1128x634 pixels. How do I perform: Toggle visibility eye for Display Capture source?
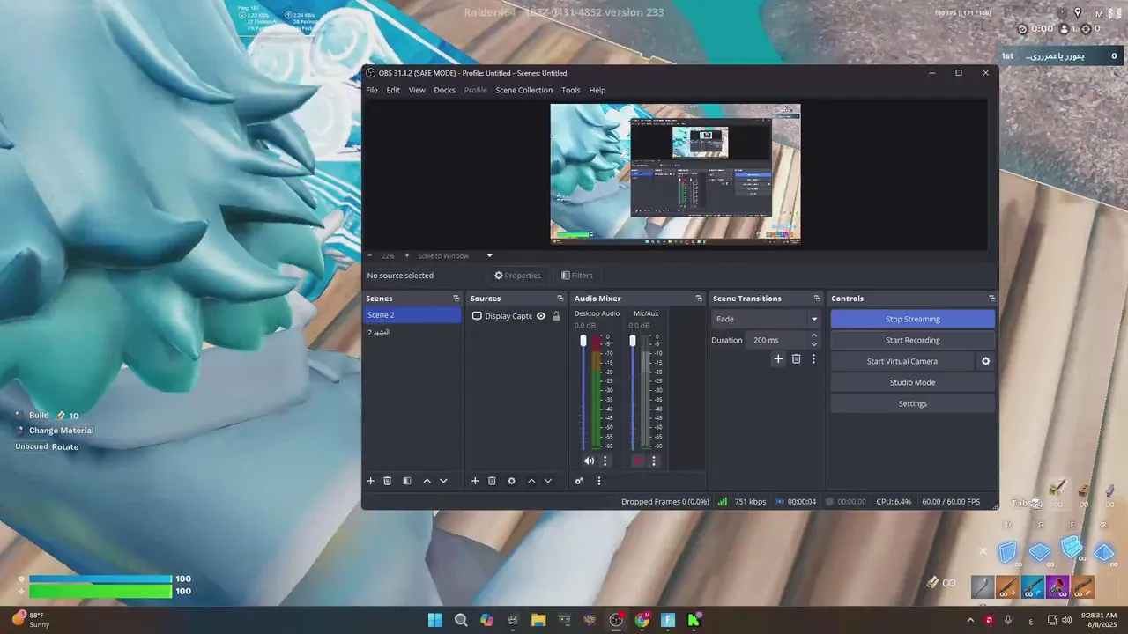point(541,316)
